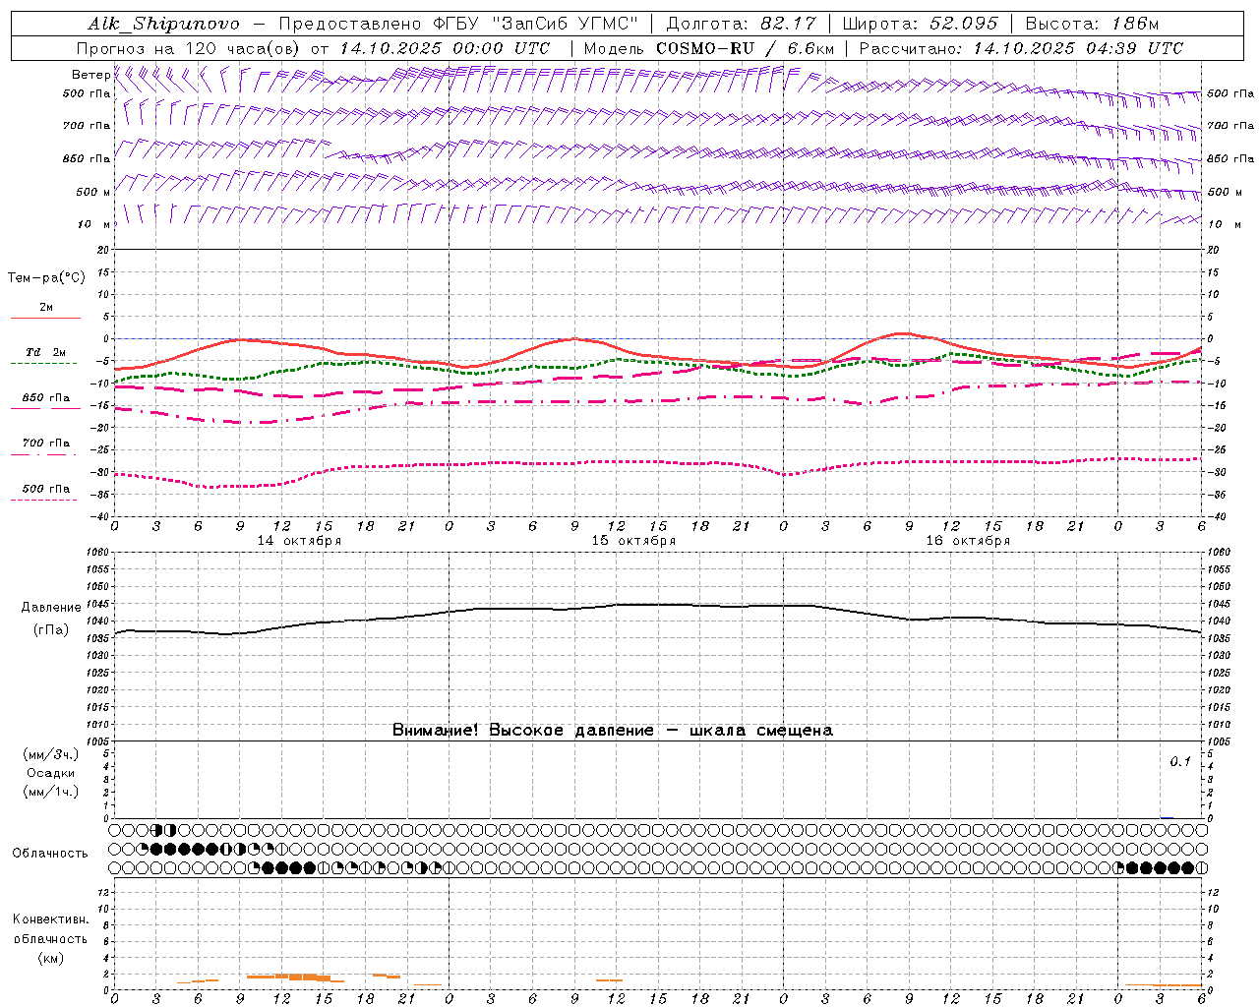Viewport: 1259px width, 1007px height.
Task: Select the Облачность row label
Action: tap(50, 853)
